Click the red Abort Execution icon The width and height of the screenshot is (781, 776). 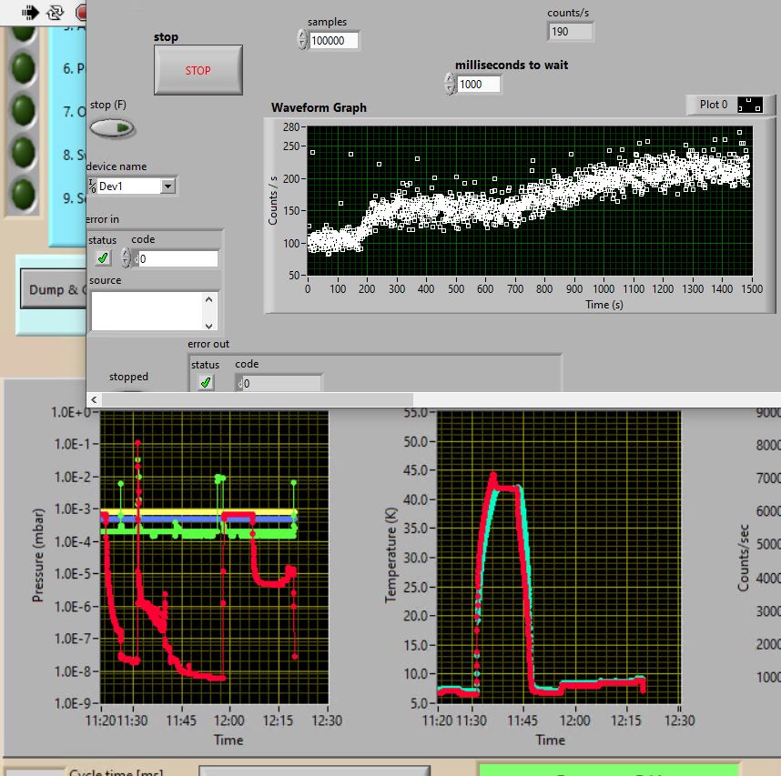click(x=82, y=12)
